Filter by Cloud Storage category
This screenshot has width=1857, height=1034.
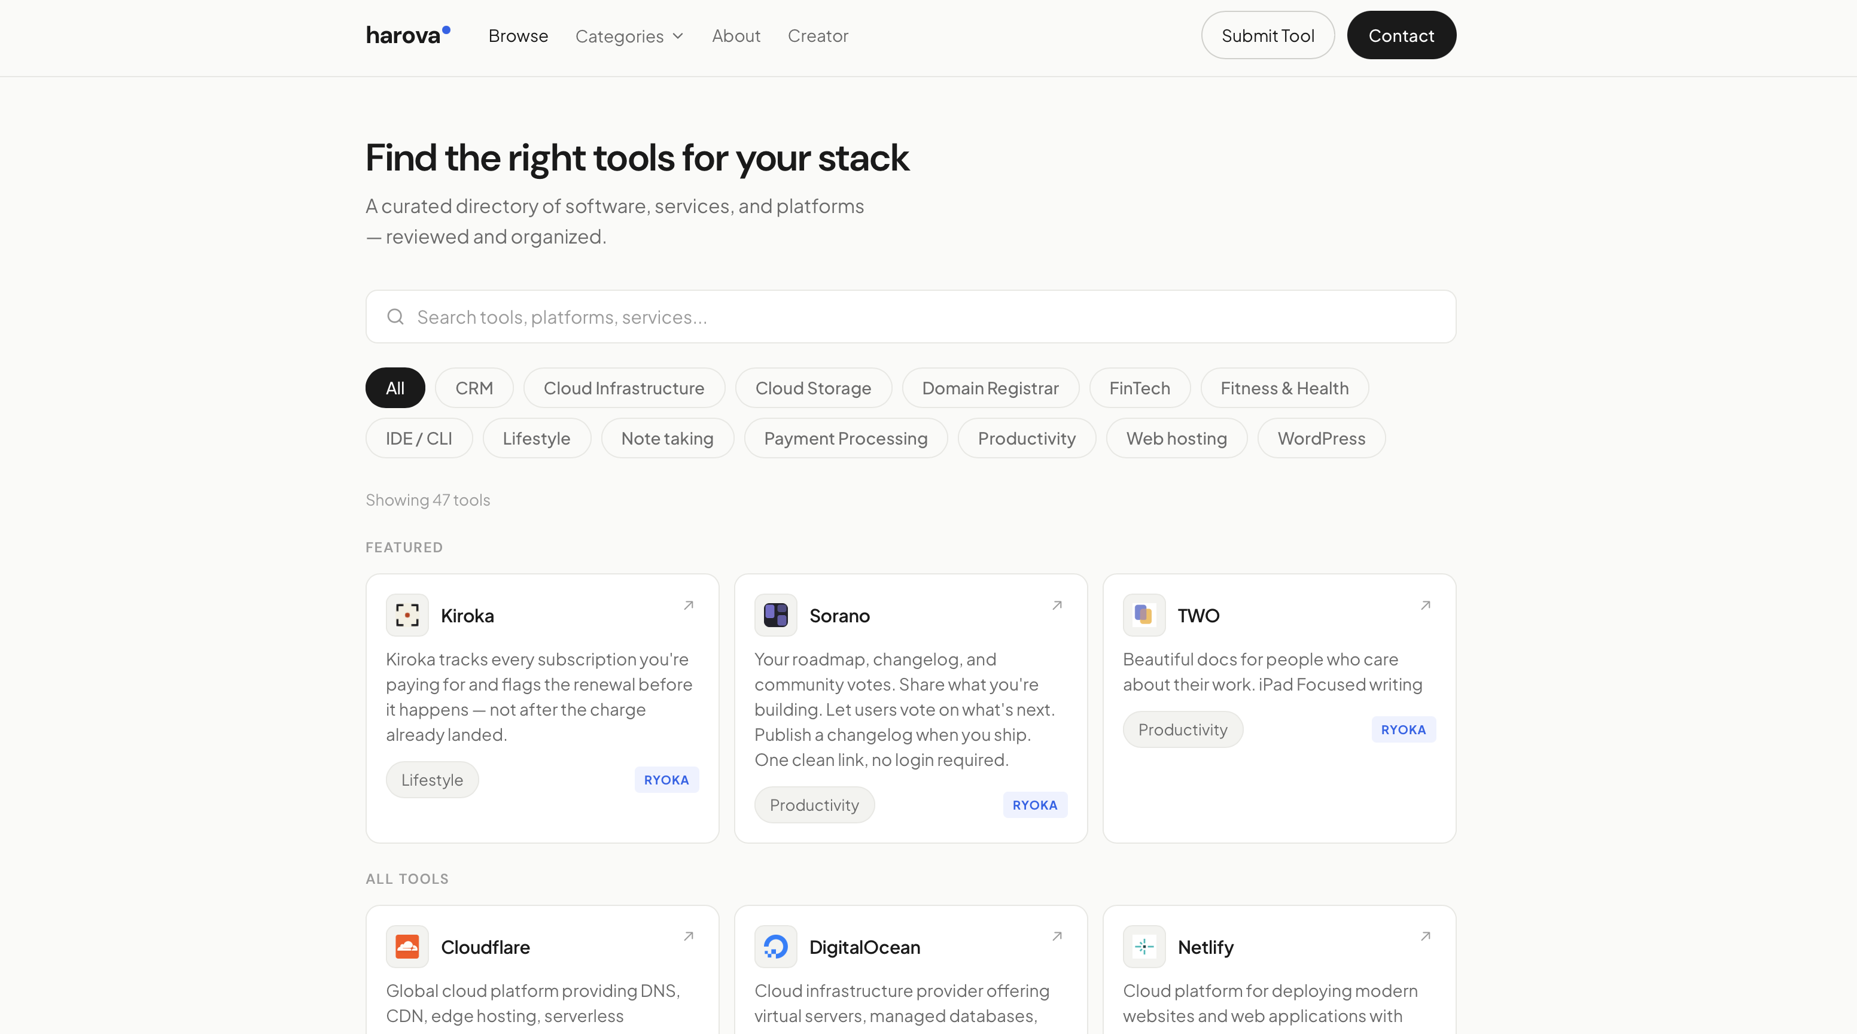pyautogui.click(x=813, y=388)
